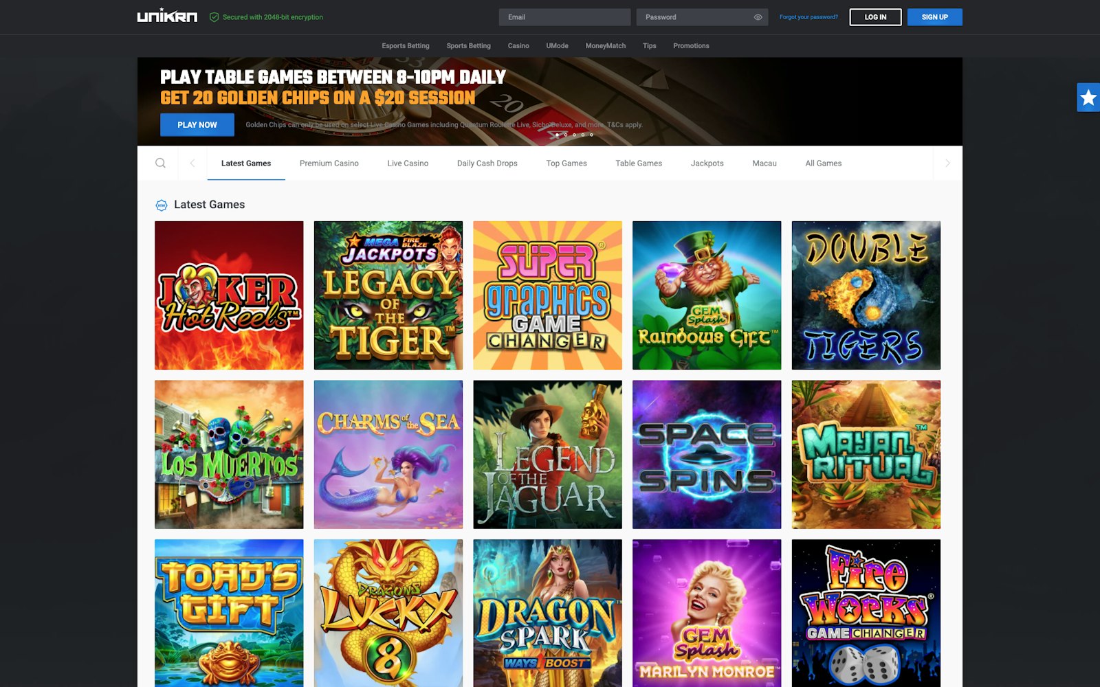Viewport: 1100px width, 687px height.
Task: Launch the Space Spins game
Action: (x=707, y=454)
